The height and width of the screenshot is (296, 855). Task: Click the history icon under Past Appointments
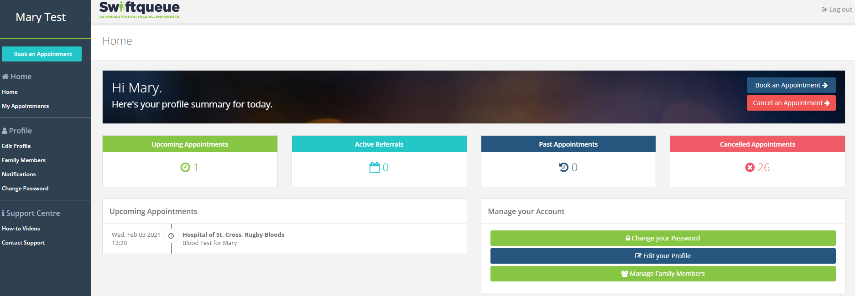564,168
